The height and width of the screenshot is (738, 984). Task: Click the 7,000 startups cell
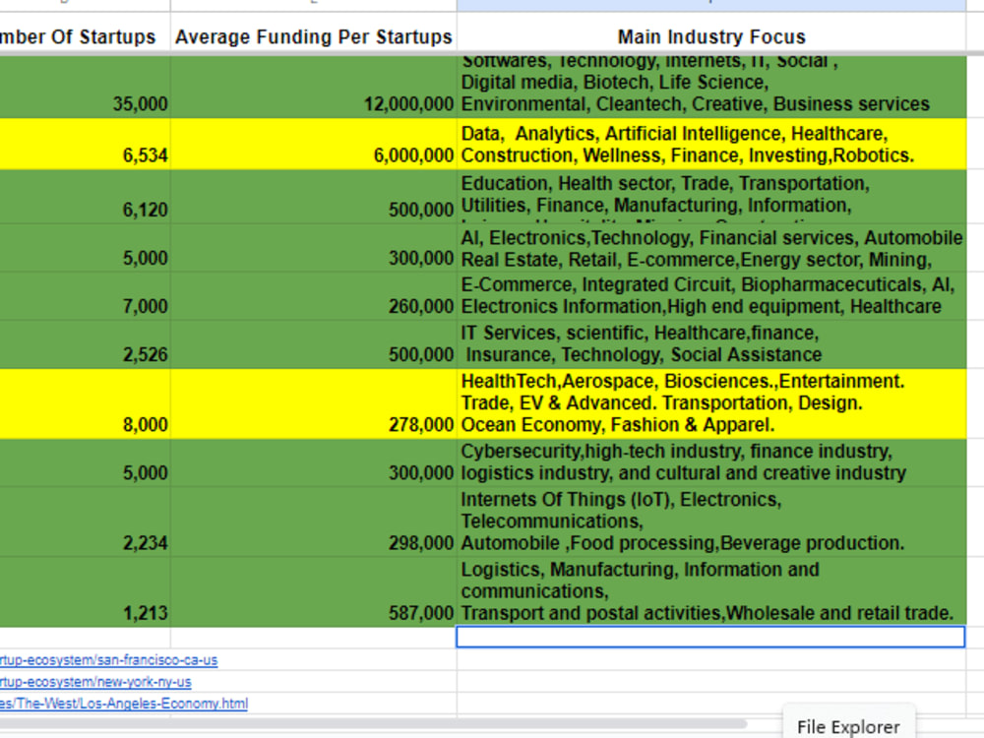coord(85,296)
